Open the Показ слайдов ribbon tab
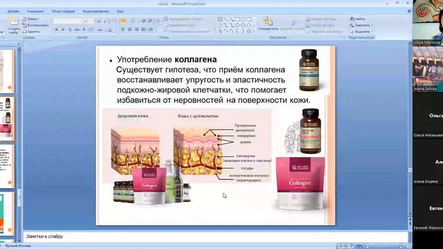 pos(63,11)
